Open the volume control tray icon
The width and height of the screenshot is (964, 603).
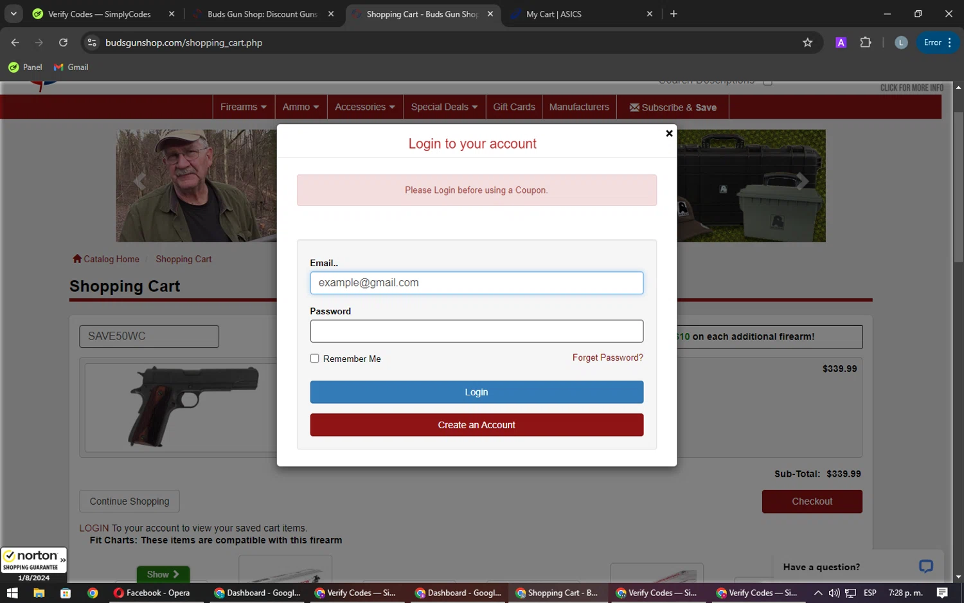pyautogui.click(x=834, y=593)
